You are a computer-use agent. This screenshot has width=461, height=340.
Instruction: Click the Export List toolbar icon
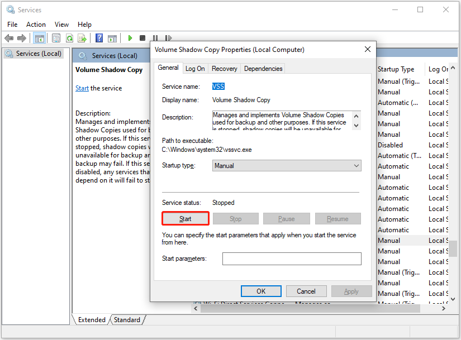pos(82,38)
